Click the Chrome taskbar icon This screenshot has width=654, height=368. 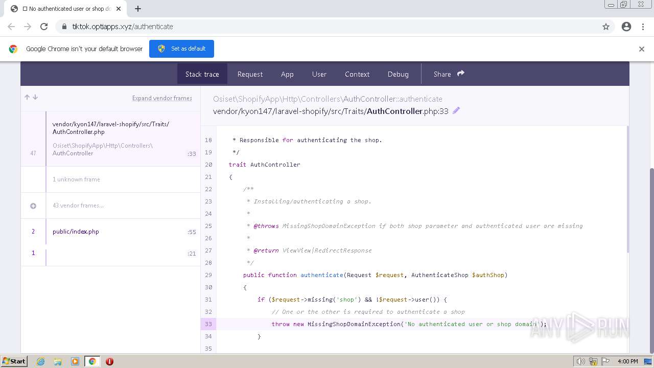coord(92,361)
